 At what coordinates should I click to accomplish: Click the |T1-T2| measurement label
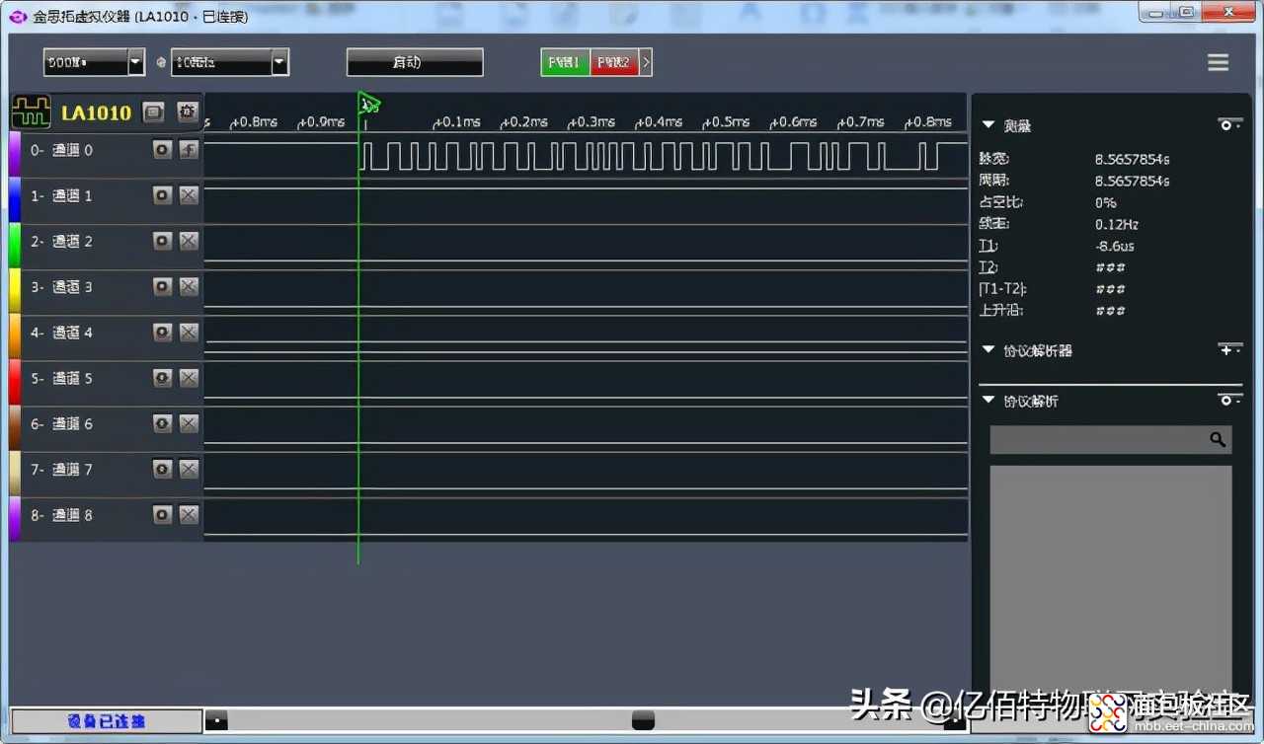pyautogui.click(x=1002, y=289)
